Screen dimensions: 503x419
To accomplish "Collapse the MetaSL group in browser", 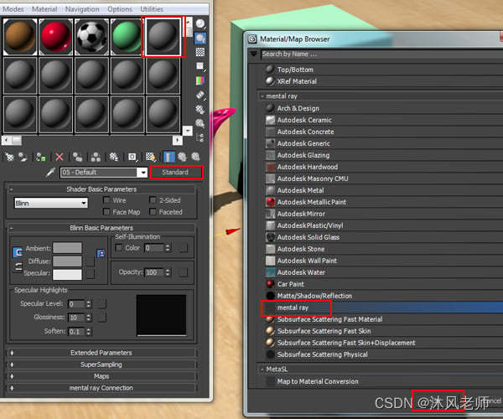I will [262, 370].
